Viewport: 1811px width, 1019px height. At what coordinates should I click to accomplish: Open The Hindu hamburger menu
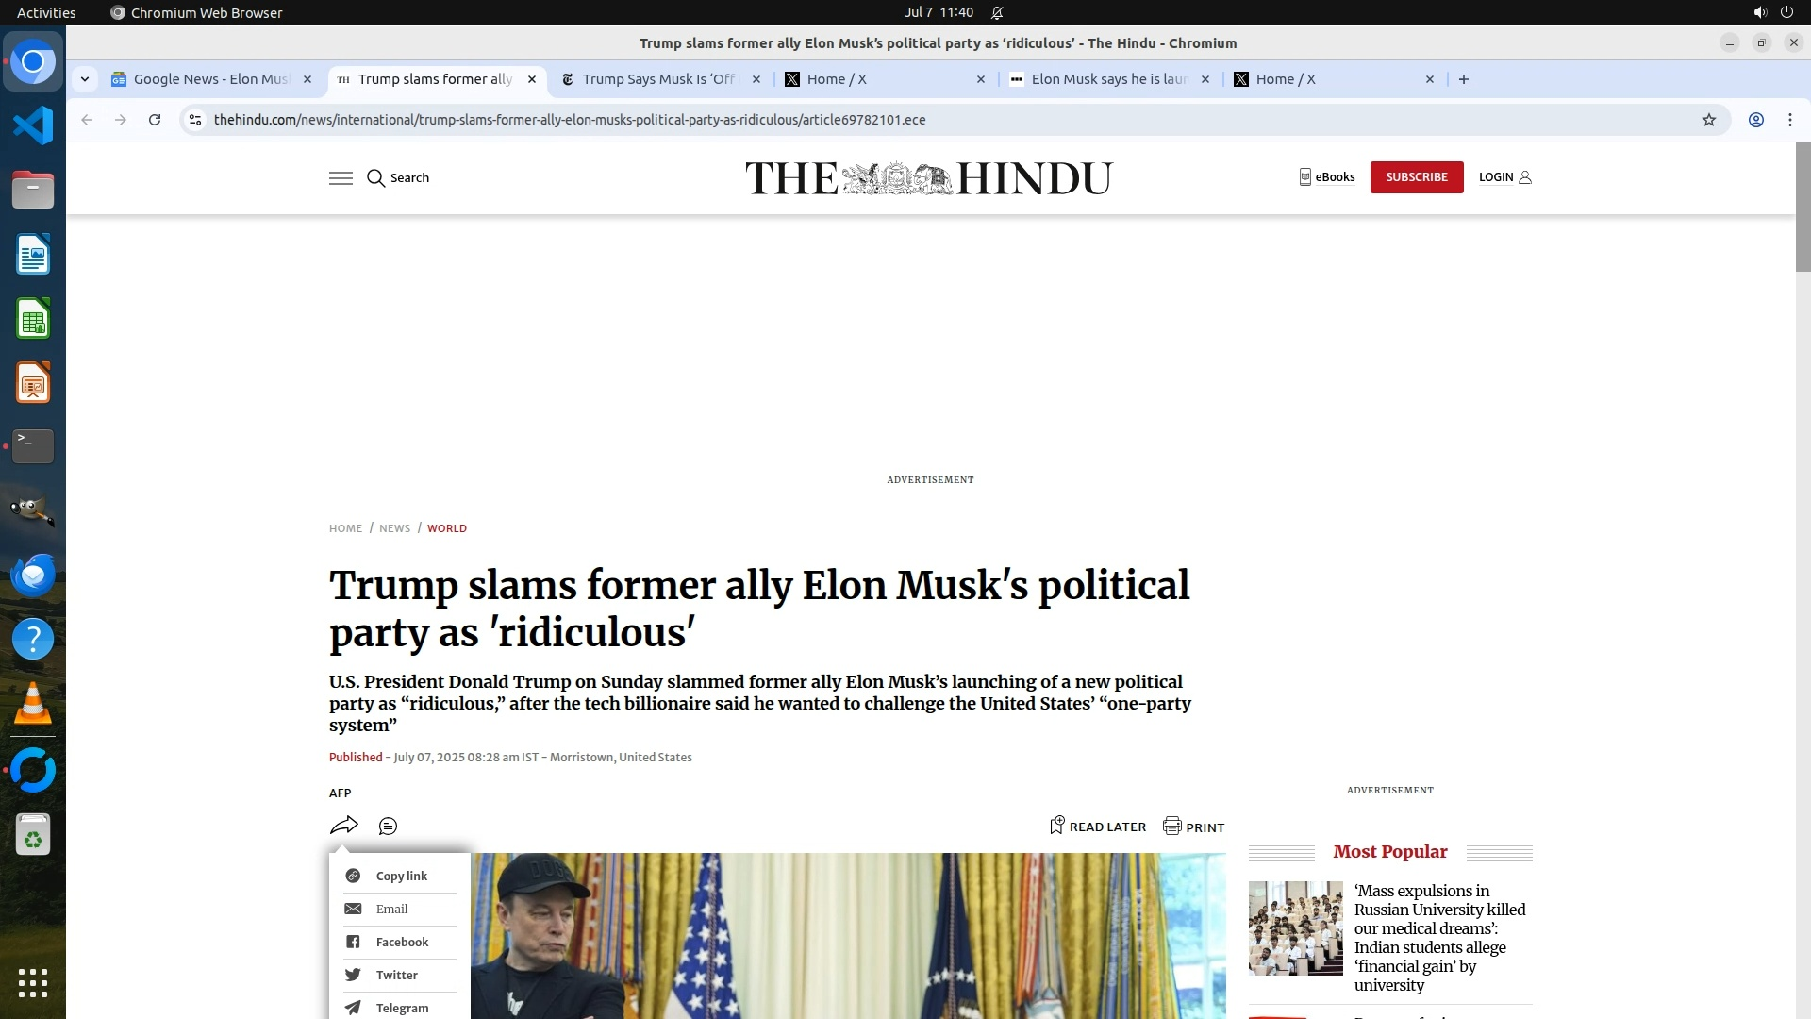pyautogui.click(x=341, y=178)
